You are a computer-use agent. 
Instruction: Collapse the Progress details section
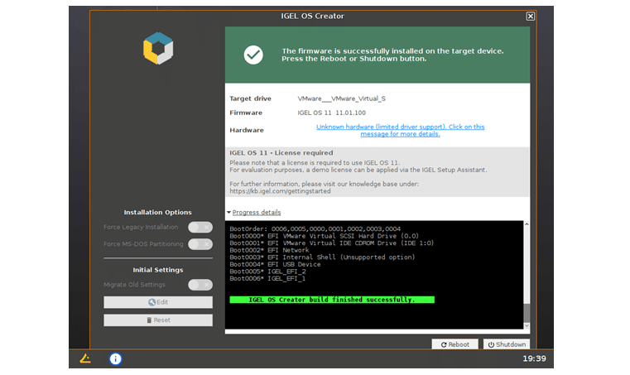(x=254, y=212)
